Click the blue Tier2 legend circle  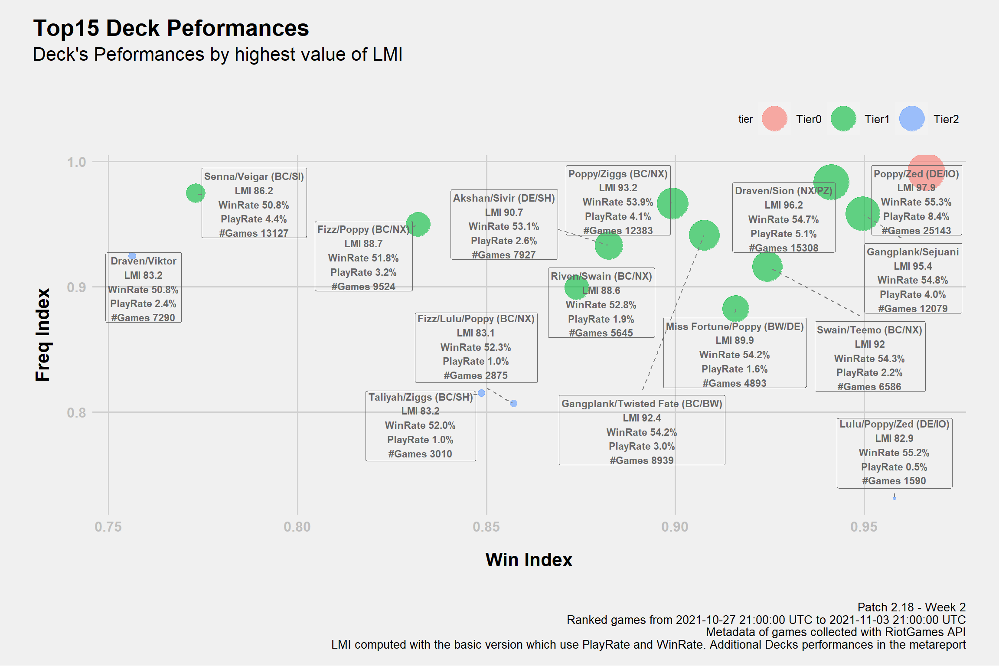click(x=912, y=119)
